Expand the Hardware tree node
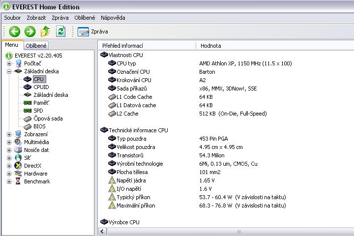Viewport: 354px width, 236px height. pyautogui.click(x=9, y=174)
